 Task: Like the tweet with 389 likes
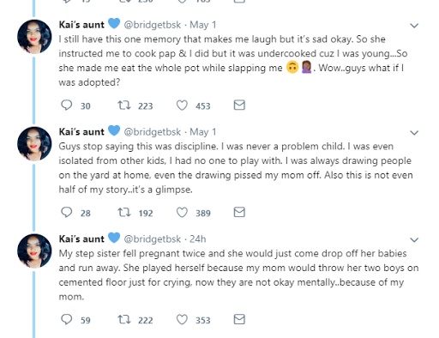pyautogui.click(x=182, y=213)
